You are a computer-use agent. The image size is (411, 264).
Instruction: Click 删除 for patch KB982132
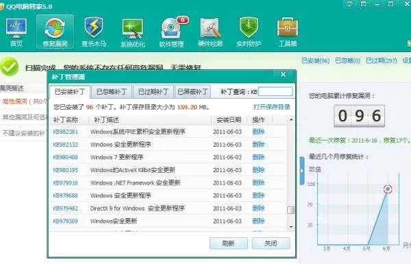pyautogui.click(x=258, y=144)
